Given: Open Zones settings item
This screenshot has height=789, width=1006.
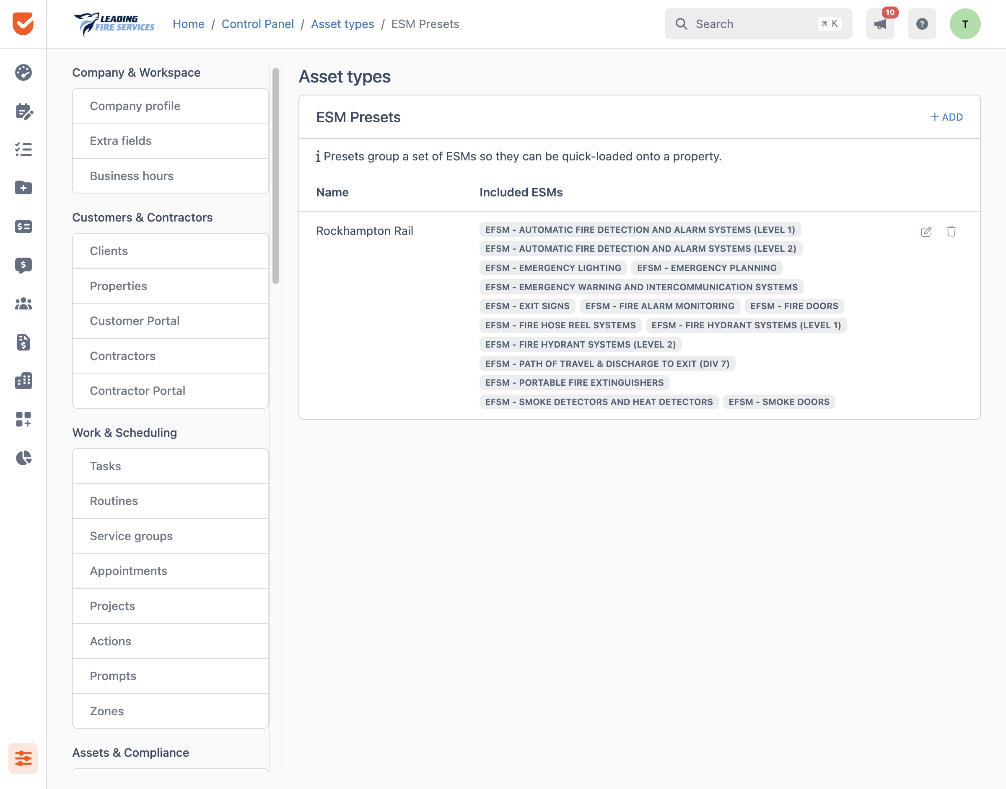Looking at the screenshot, I should (x=170, y=711).
